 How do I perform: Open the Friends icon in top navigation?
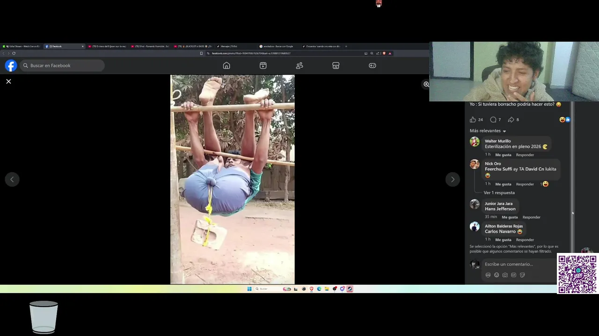[x=299, y=65]
